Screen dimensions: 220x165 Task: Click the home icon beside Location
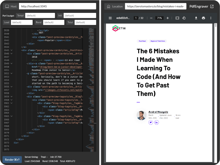109,6
